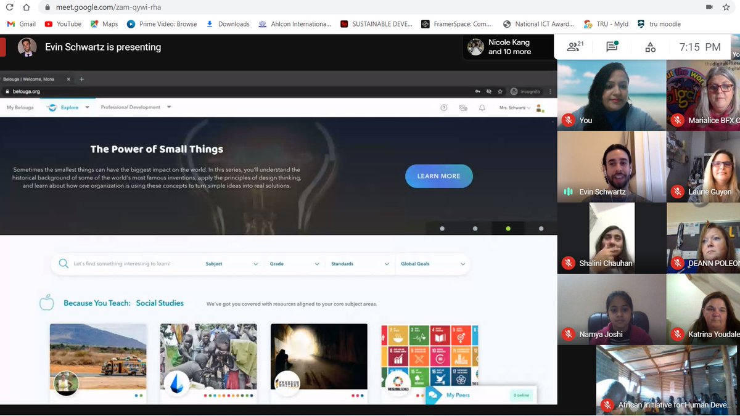Close the Belouga tab in shared screen
The image size is (740, 416).
tap(68, 79)
